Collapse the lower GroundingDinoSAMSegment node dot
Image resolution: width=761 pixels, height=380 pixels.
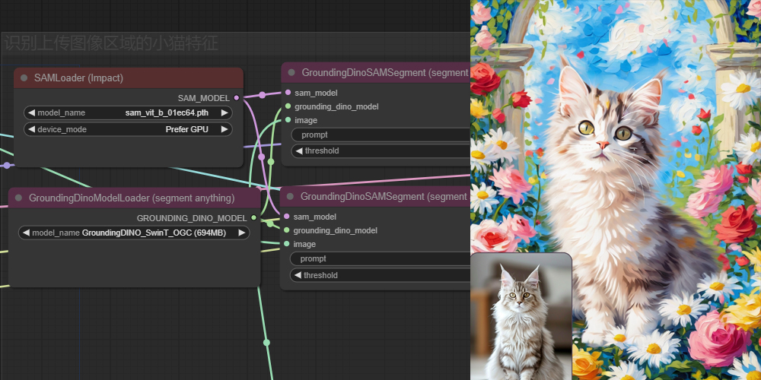pyautogui.click(x=290, y=196)
